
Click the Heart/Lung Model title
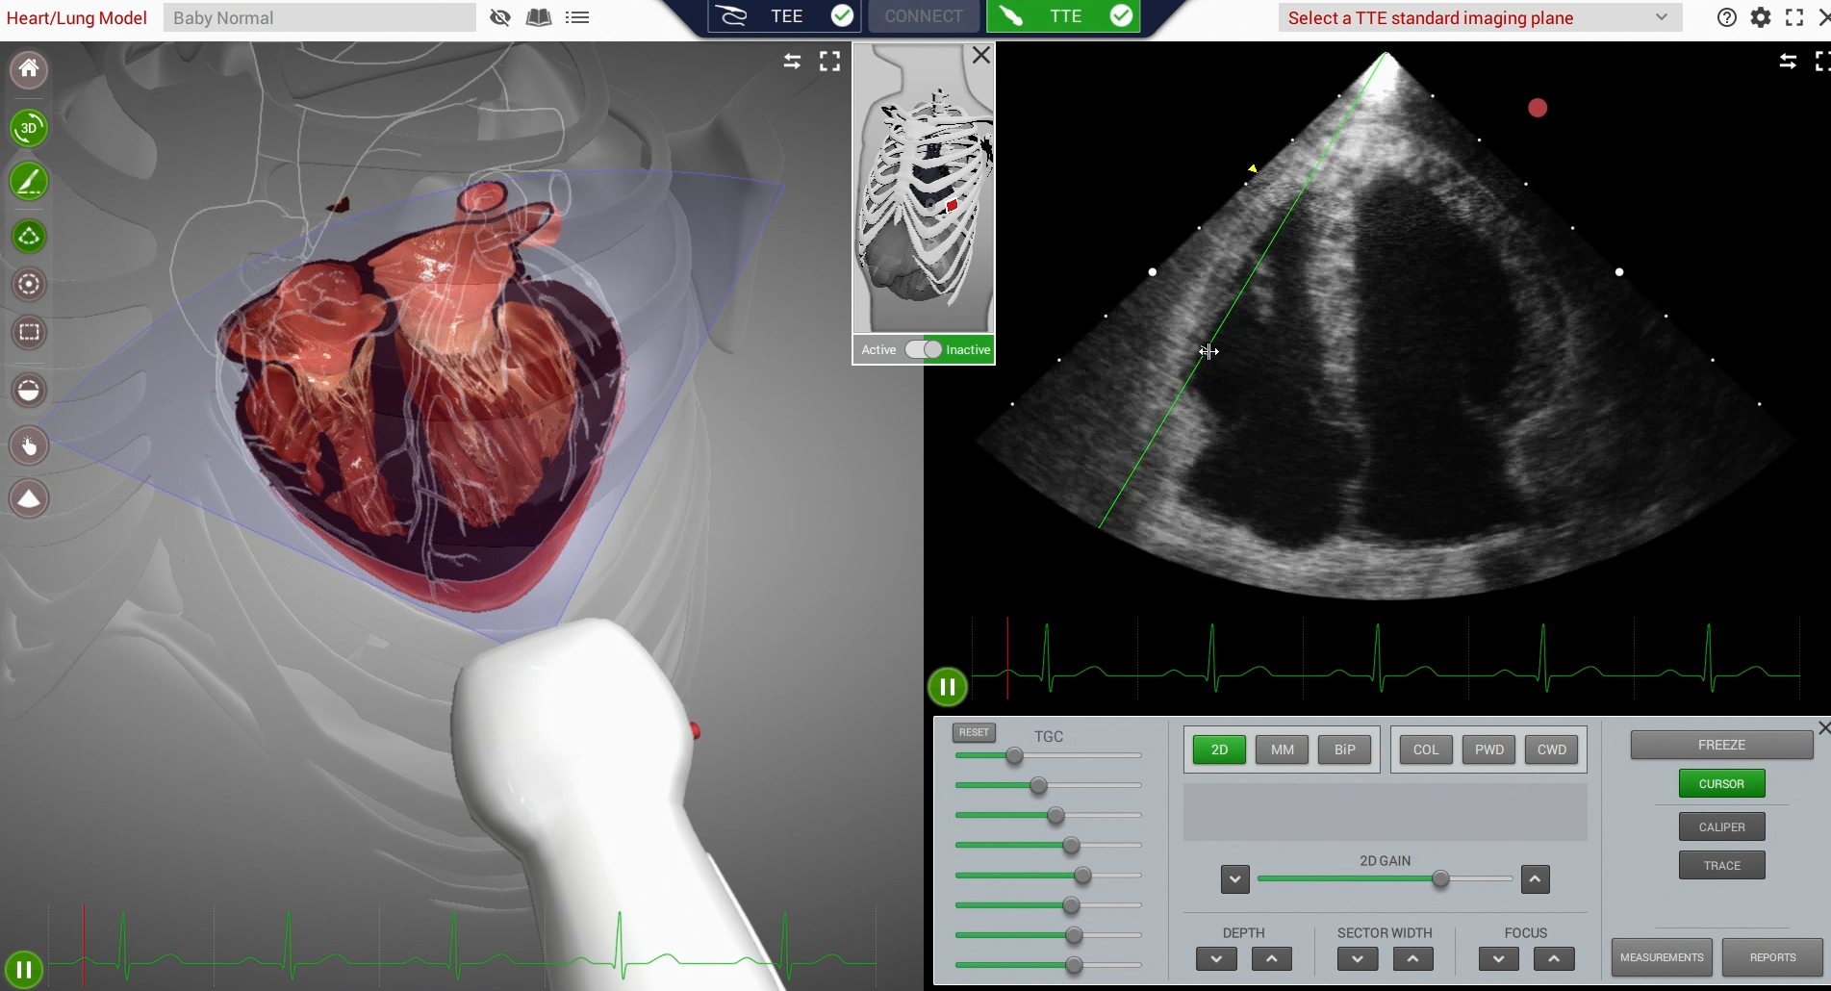[x=77, y=17]
